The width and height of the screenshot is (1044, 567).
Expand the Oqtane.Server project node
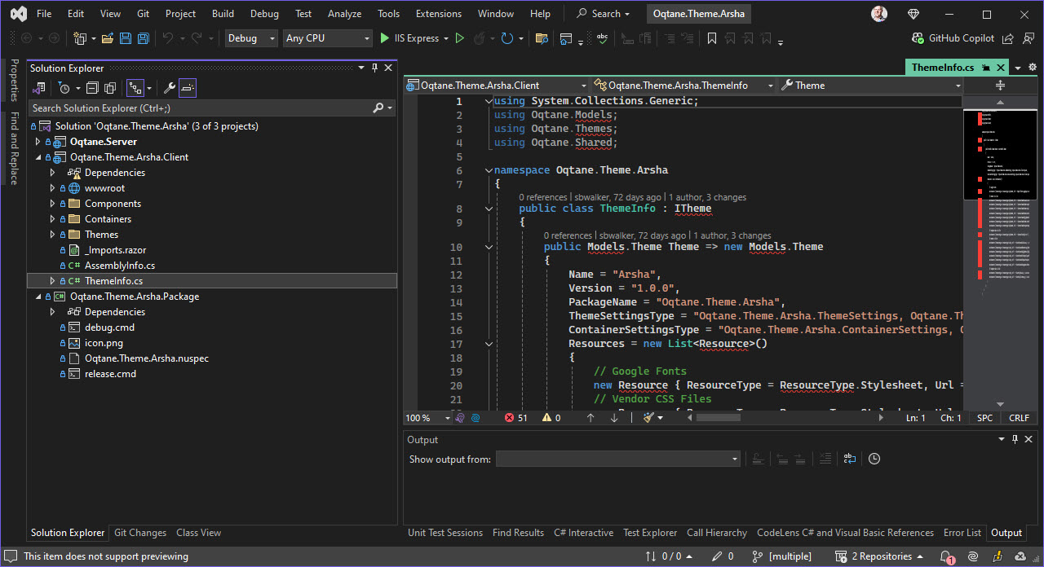point(37,141)
